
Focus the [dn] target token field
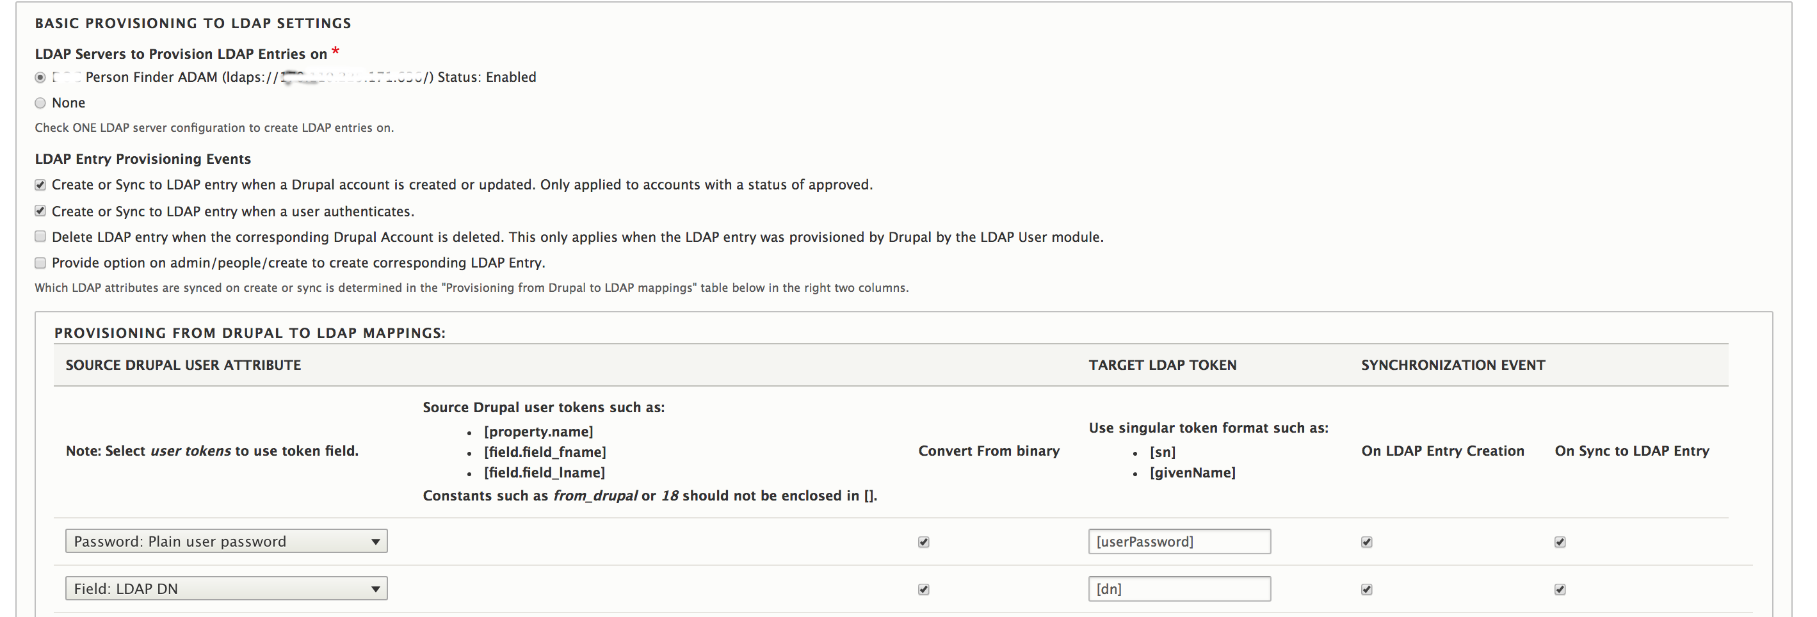pos(1179,589)
